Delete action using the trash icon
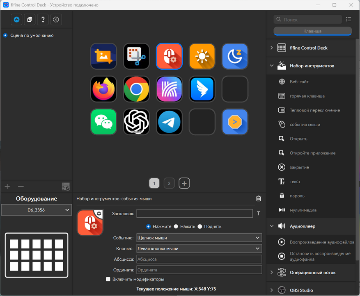The height and width of the screenshot is (296, 360). point(259,198)
